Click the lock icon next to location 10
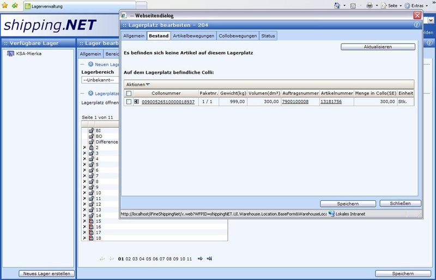 pyautogui.click(x=91, y=193)
